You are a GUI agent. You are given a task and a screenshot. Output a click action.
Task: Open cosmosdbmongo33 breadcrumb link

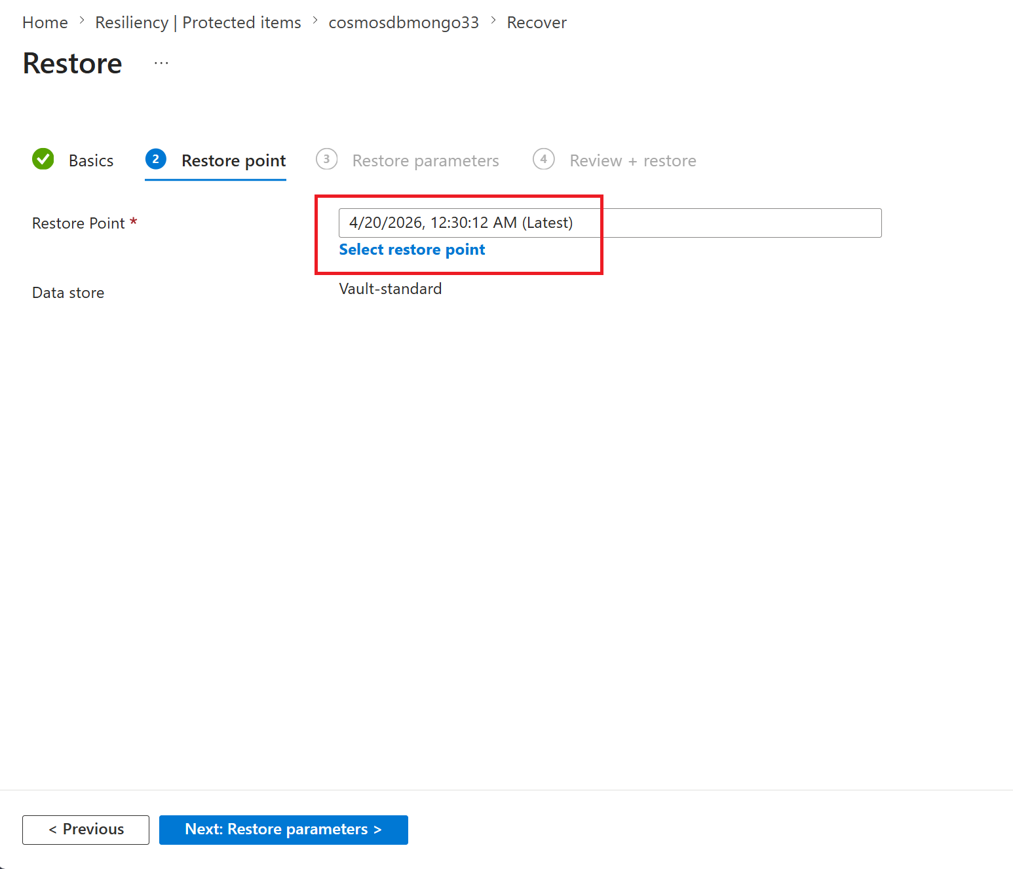pos(404,22)
